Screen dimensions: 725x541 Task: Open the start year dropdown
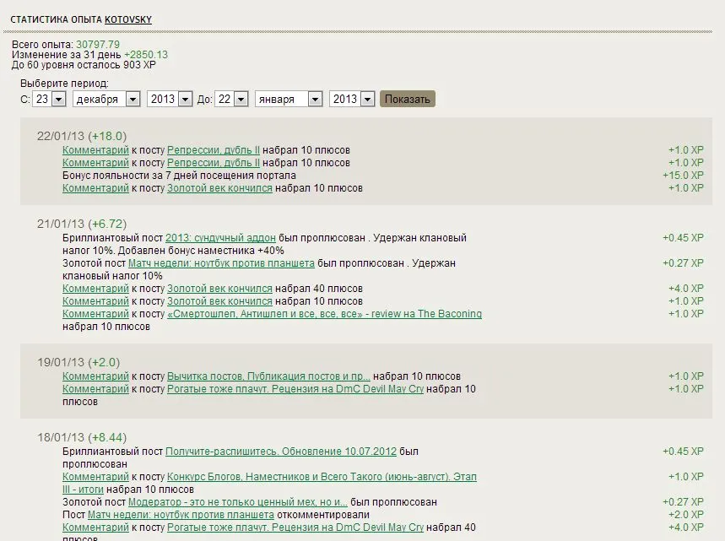click(x=168, y=100)
